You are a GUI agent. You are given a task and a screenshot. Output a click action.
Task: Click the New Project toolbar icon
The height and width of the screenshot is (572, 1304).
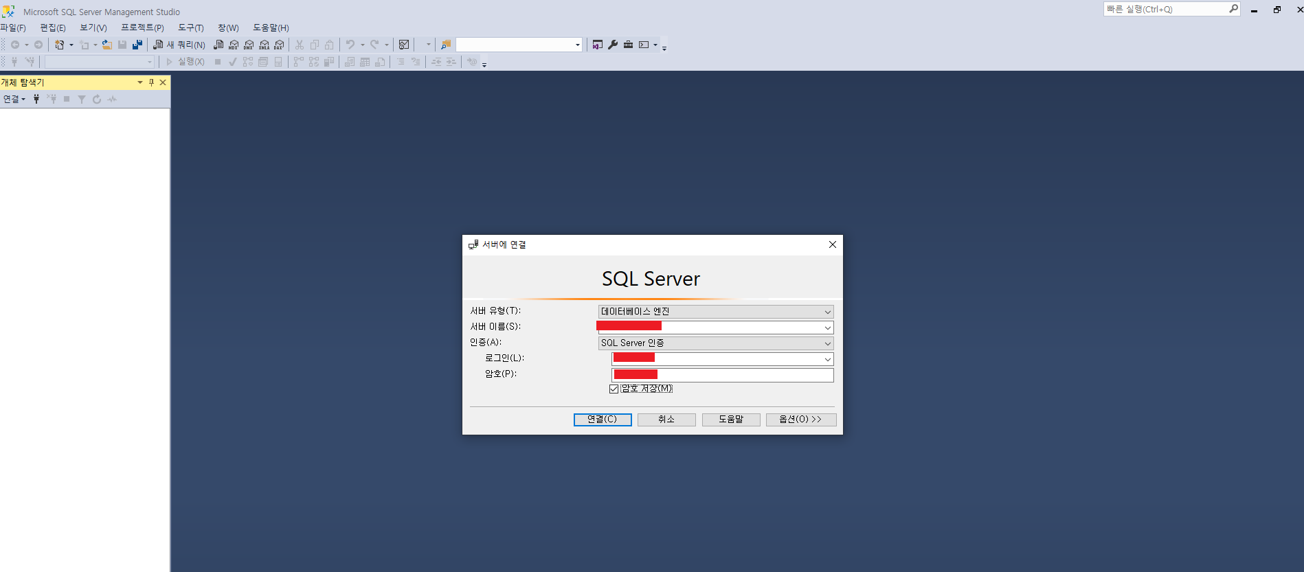[x=60, y=45]
